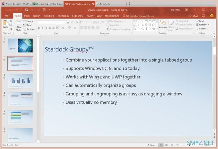This screenshot has height=149, width=218.
Task: Click the Paste clipboard icon
Action: coord(5,23)
